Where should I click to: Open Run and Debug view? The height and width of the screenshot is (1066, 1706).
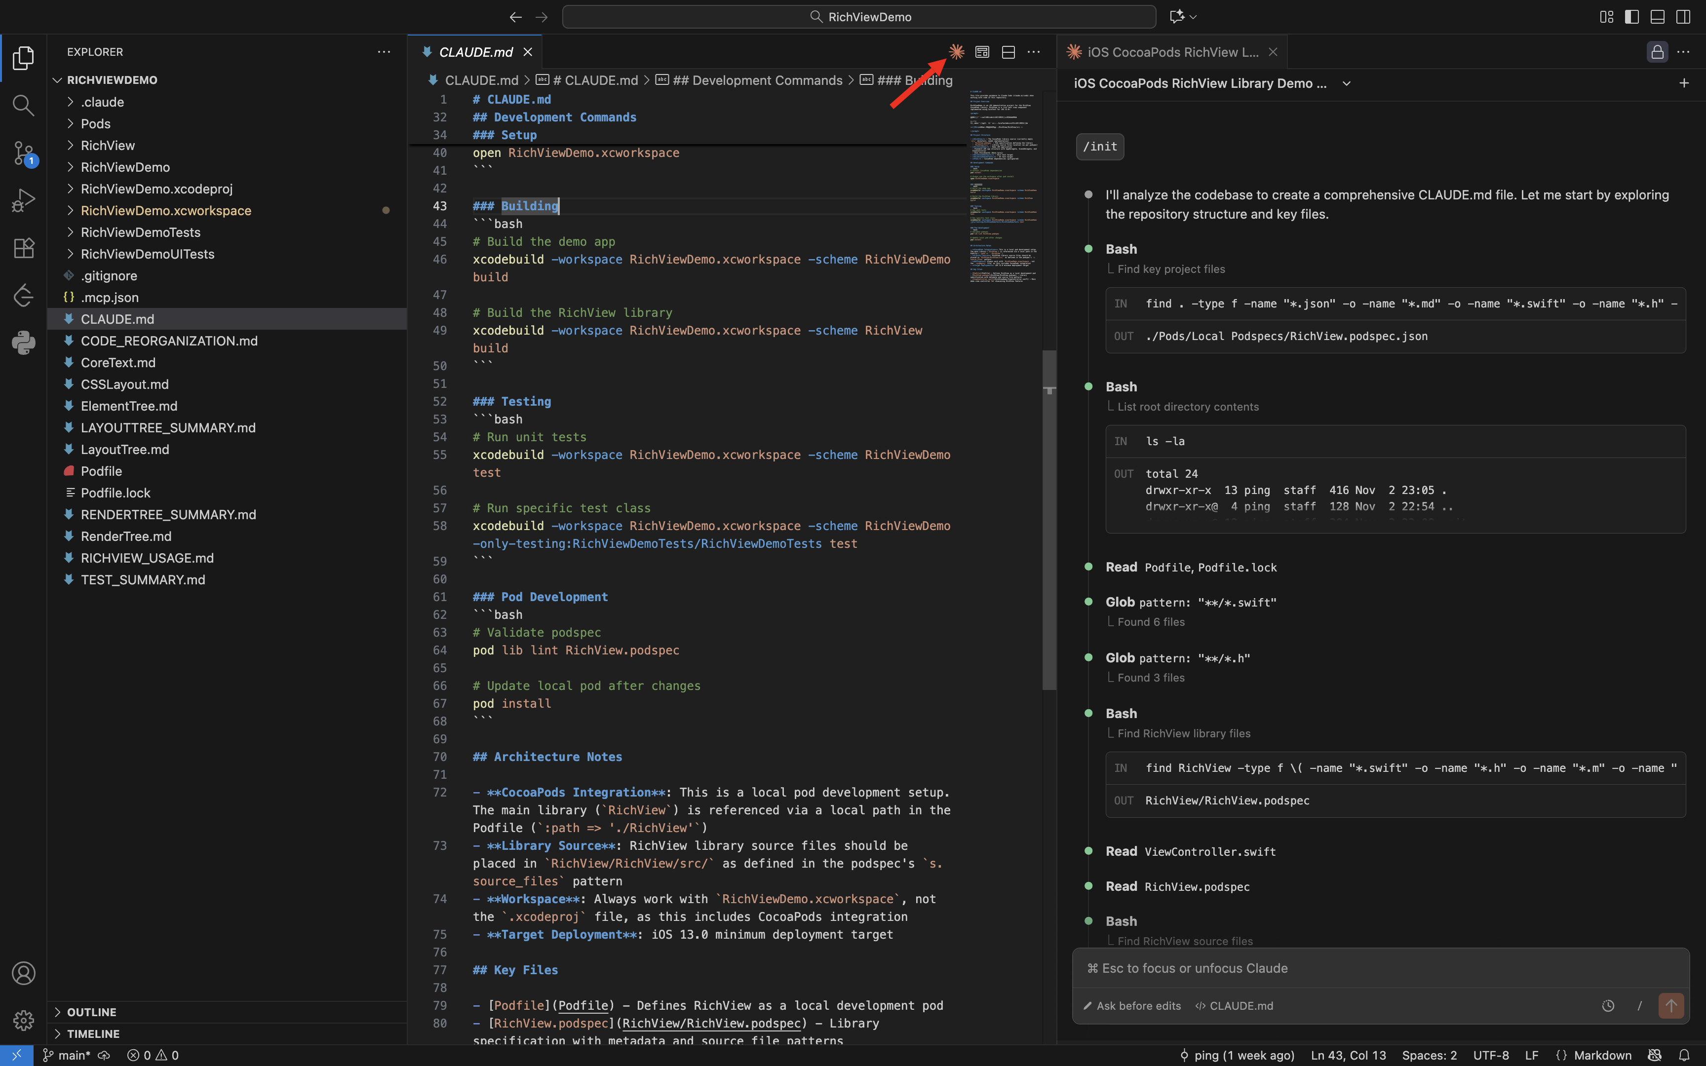[23, 200]
